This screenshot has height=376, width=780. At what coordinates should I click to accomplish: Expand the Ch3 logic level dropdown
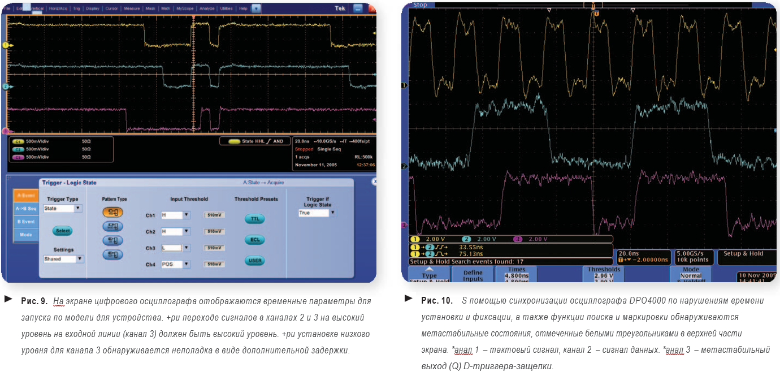click(187, 248)
